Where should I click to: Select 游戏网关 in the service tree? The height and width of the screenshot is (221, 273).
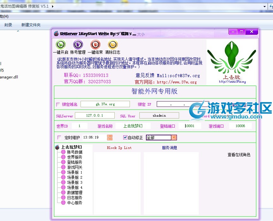click(75, 167)
